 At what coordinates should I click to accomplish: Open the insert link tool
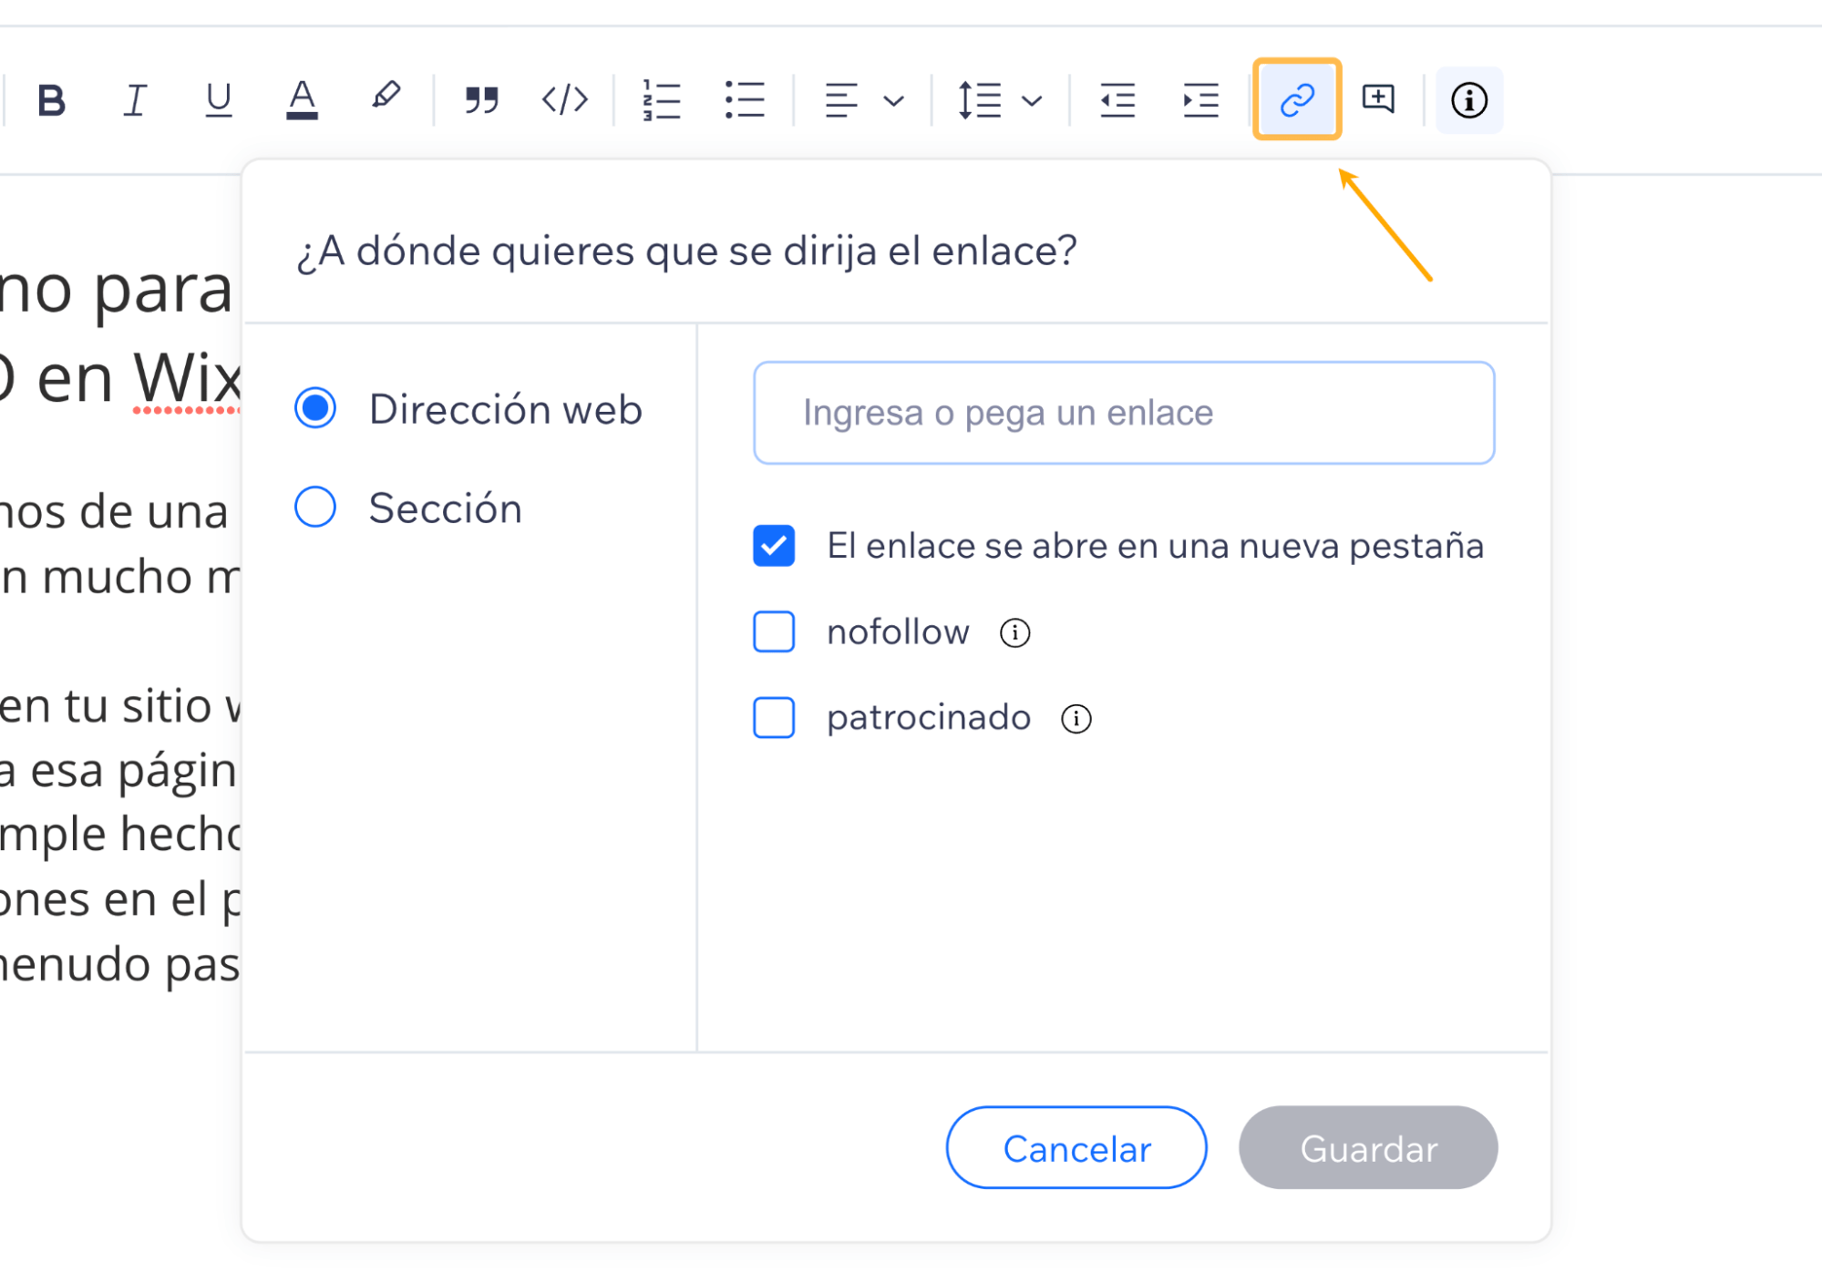click(1297, 99)
